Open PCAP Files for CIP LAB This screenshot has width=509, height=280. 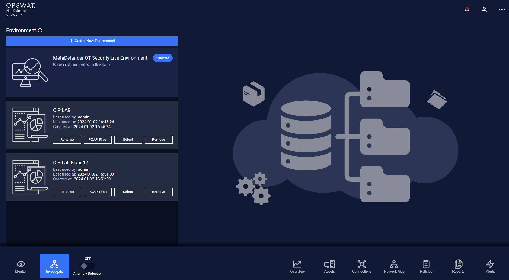(x=98, y=140)
